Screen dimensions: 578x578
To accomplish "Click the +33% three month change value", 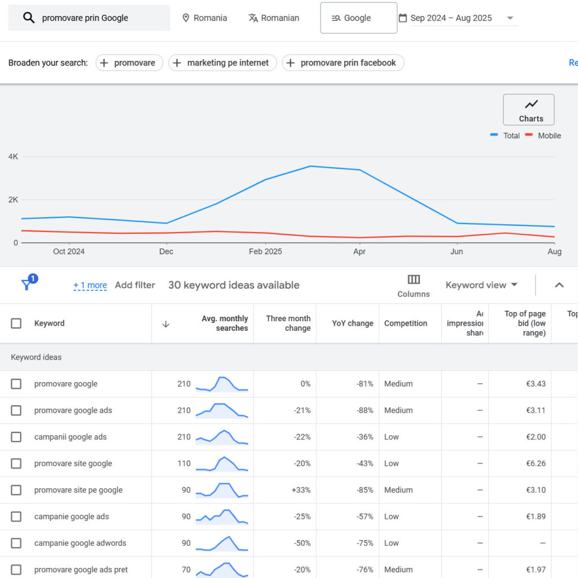I will (x=301, y=490).
